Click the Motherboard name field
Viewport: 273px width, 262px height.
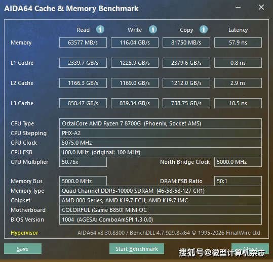tap(161, 210)
